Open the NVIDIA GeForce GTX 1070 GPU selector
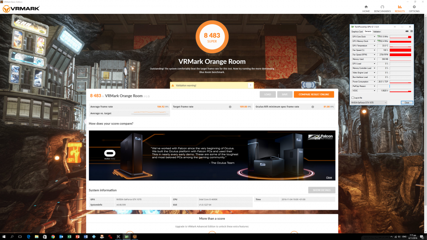Viewport: 427px width, 240px height. point(369,102)
